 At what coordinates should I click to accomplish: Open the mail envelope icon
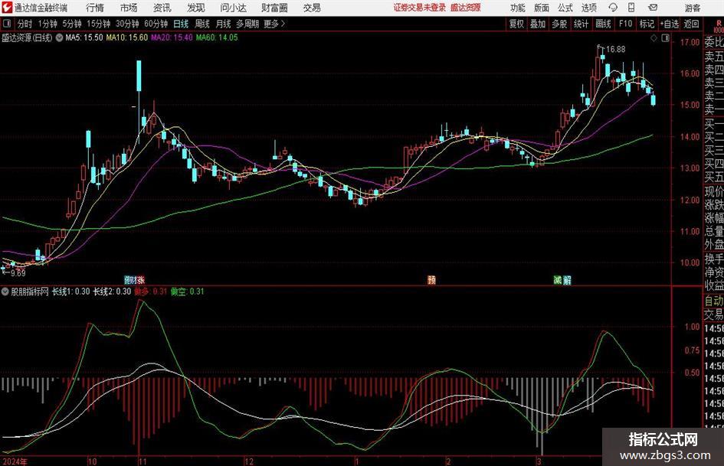coord(653,8)
